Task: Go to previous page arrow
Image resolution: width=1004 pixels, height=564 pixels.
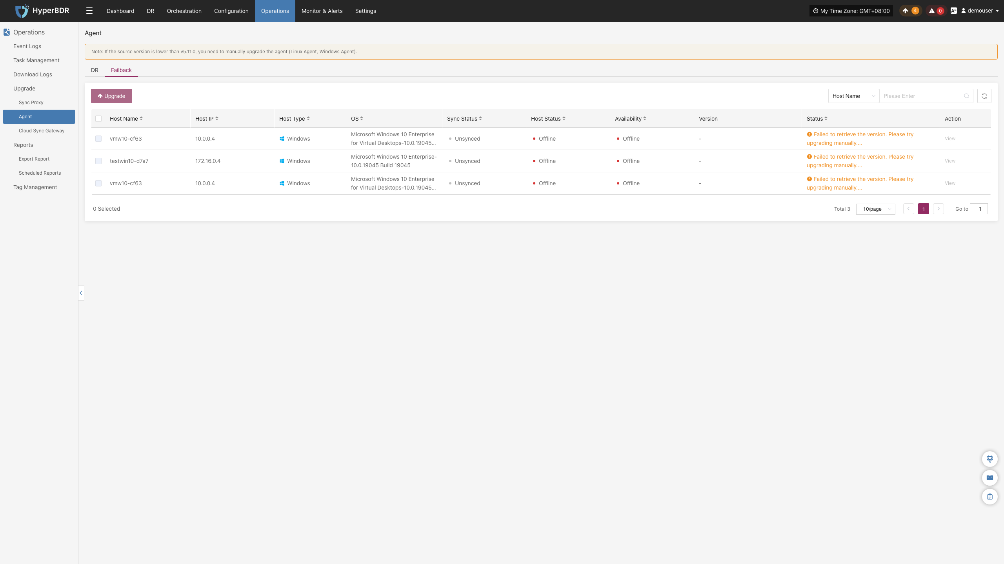Action: point(909,209)
